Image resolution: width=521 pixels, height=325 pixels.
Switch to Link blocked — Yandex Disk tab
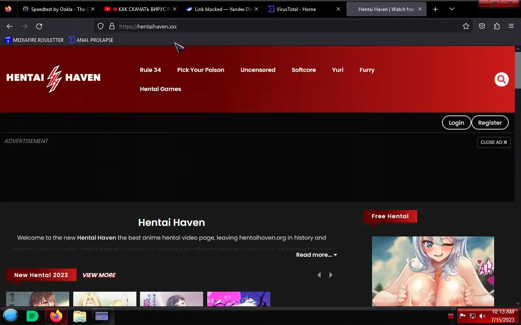coord(221,9)
